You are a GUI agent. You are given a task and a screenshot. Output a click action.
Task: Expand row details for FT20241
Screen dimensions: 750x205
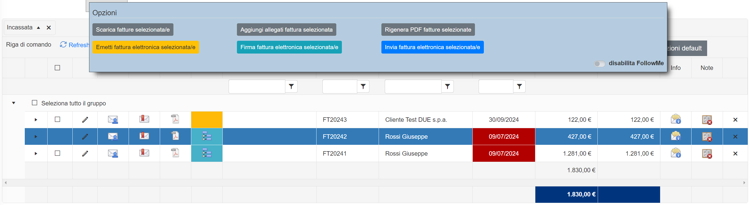click(x=36, y=153)
